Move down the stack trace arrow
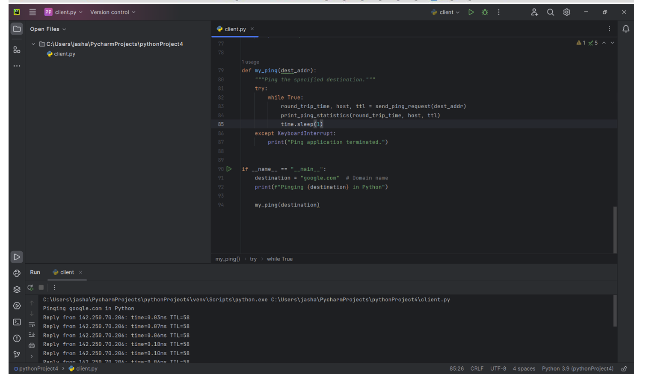The width and height of the screenshot is (649, 374). [32, 314]
